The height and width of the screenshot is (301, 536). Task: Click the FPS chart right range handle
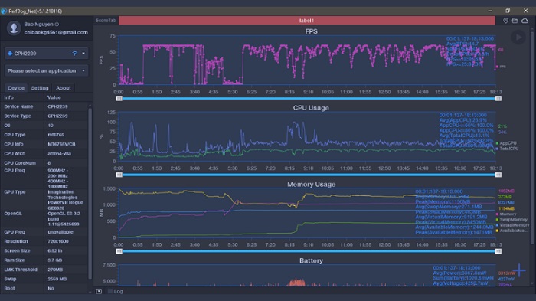498,99
